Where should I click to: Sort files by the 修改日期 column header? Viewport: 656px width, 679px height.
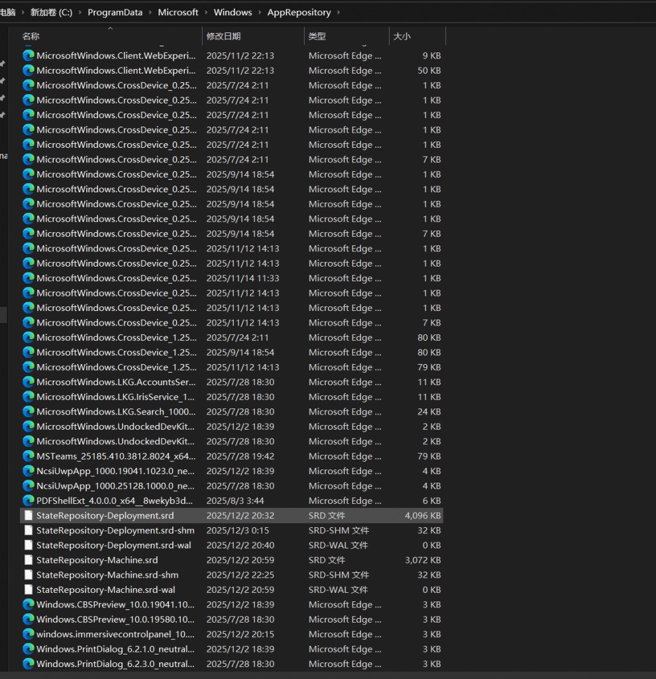pos(223,36)
